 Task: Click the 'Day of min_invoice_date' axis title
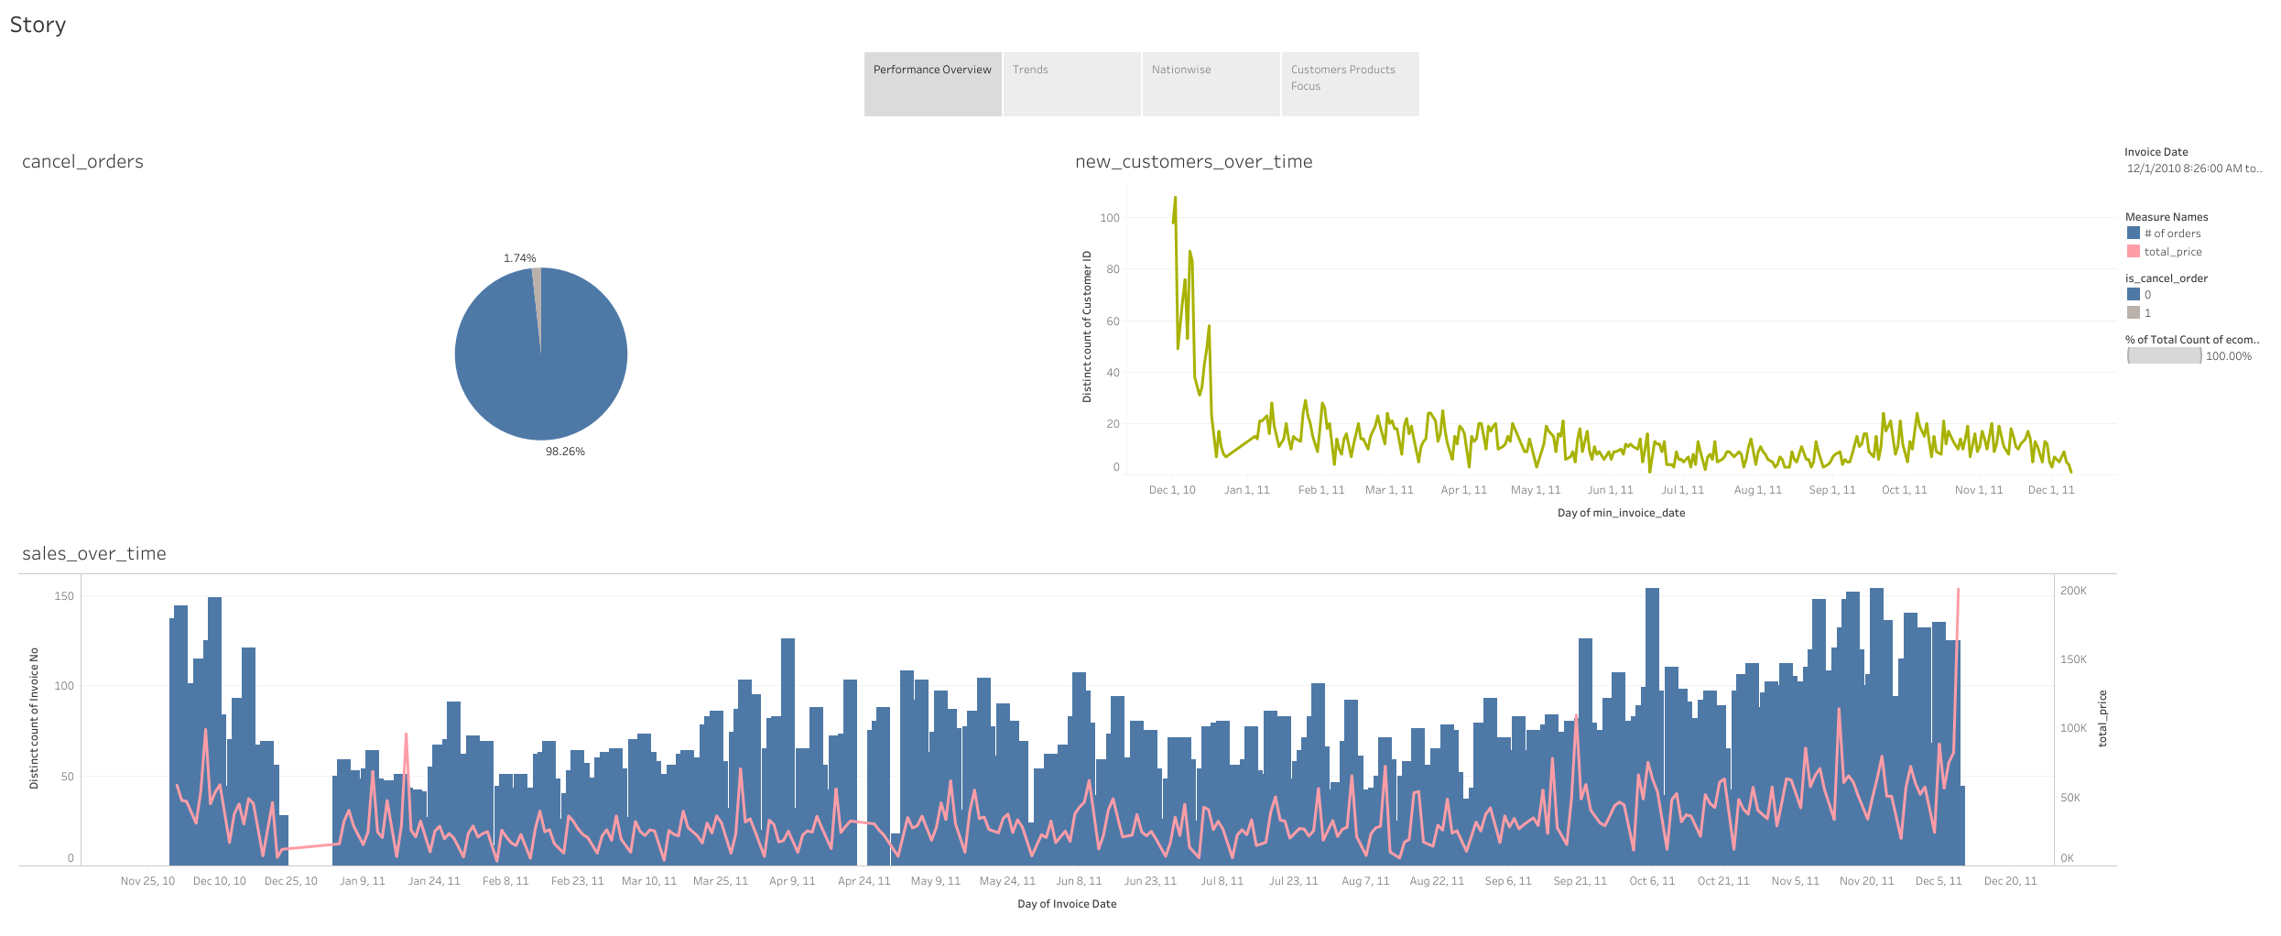1621,513
